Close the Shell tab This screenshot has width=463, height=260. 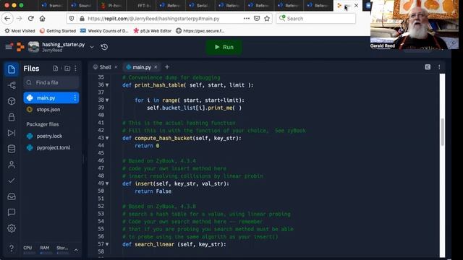(x=116, y=67)
